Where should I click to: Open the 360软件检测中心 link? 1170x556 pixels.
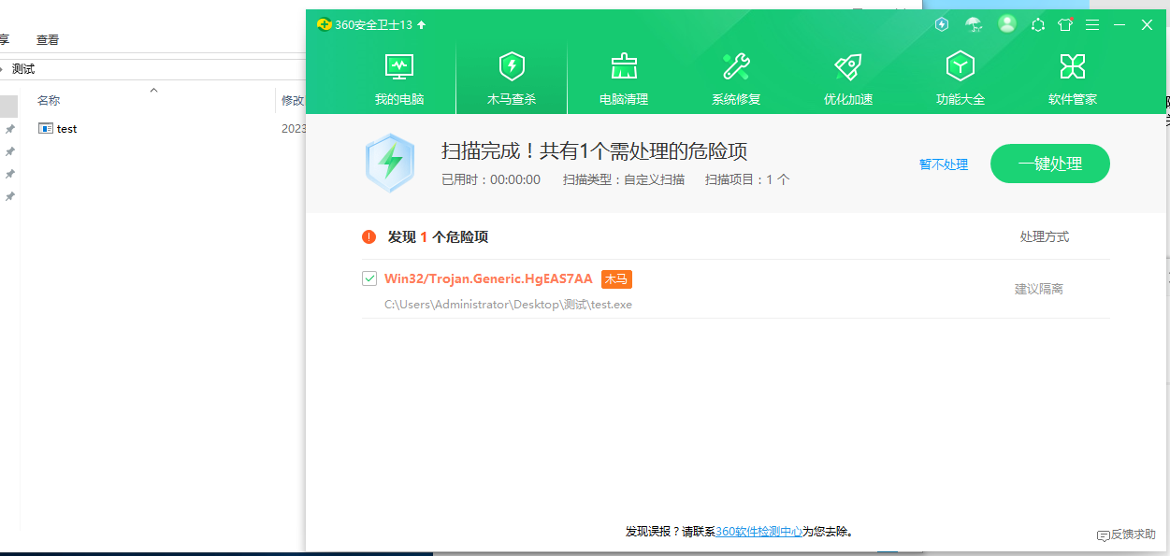tap(759, 530)
